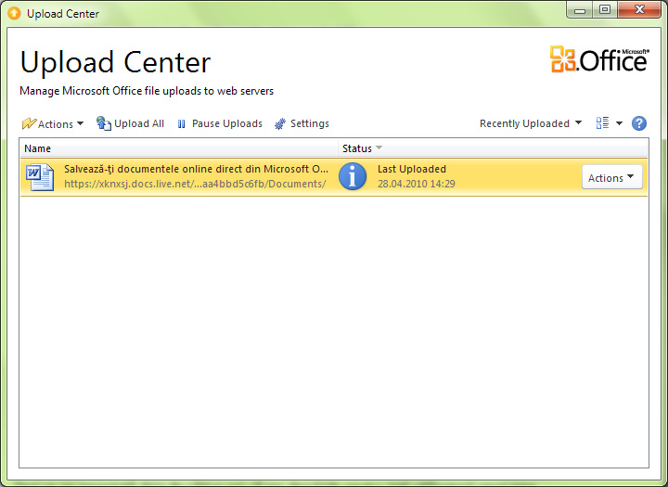The width and height of the screenshot is (668, 487).
Task: Click the view layout icon
Action: click(602, 123)
